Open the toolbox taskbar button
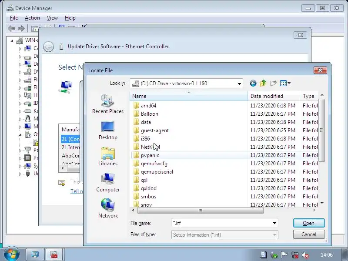Screen dimensions: 348x261 (54, 254)
